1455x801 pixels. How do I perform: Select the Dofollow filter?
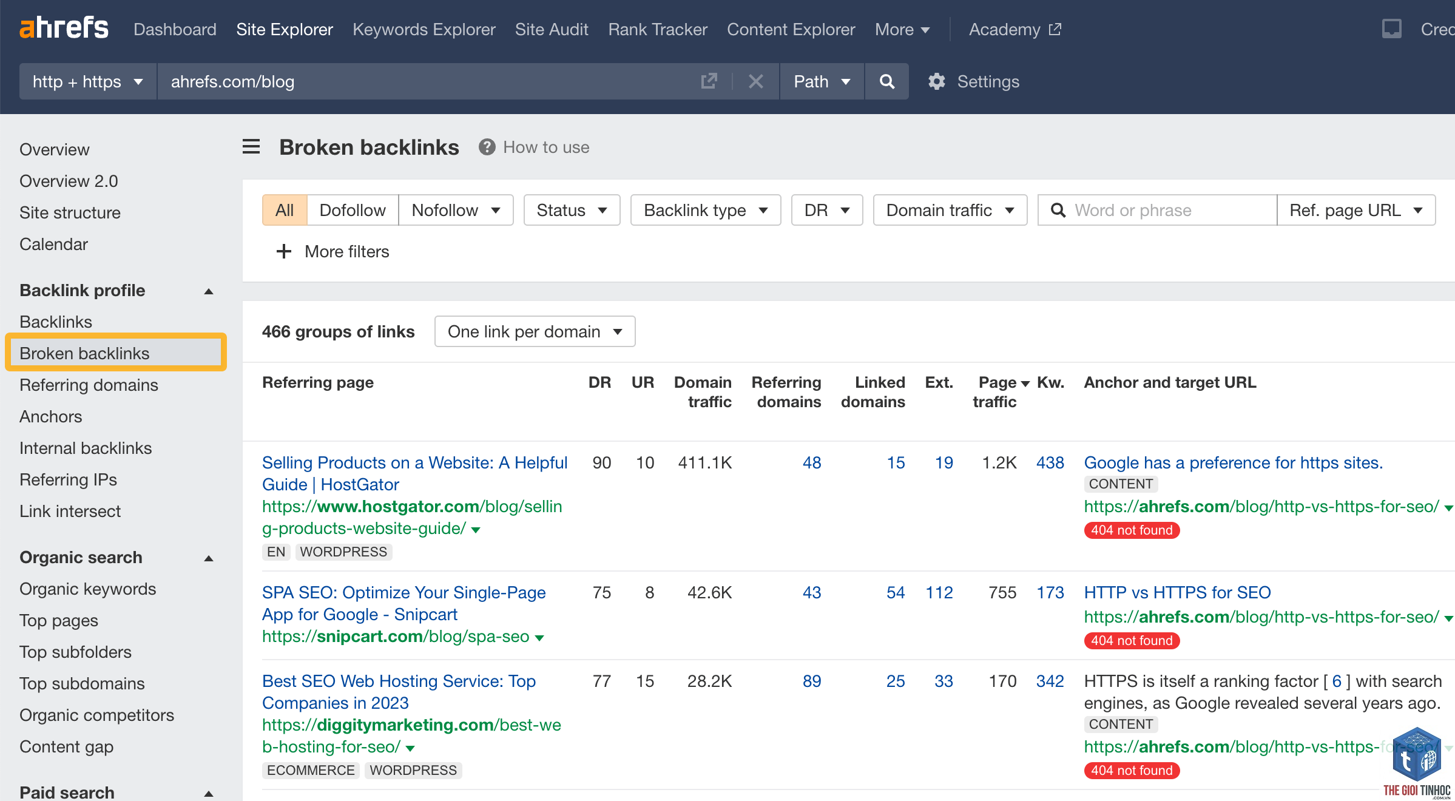pos(353,210)
